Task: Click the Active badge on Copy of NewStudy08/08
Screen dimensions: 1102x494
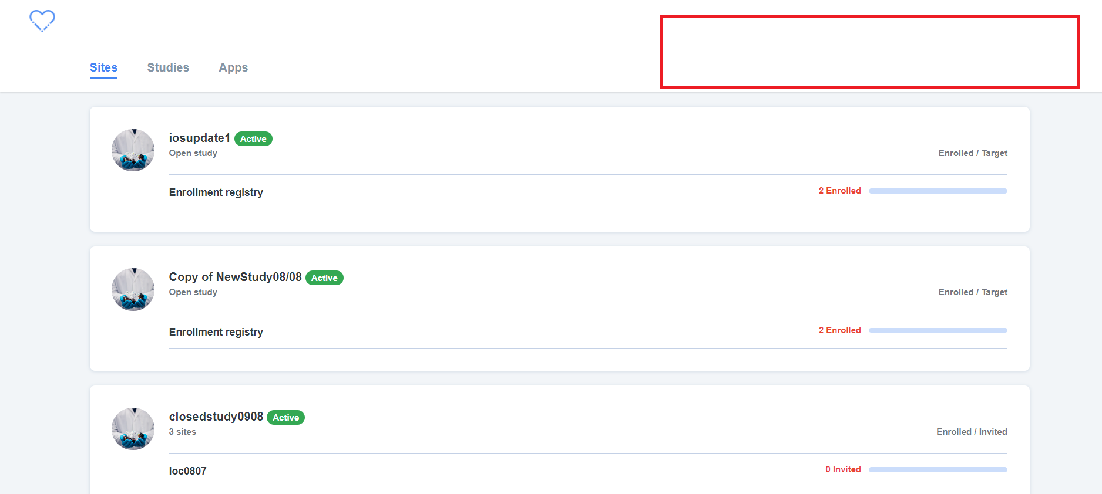Action: tap(324, 278)
